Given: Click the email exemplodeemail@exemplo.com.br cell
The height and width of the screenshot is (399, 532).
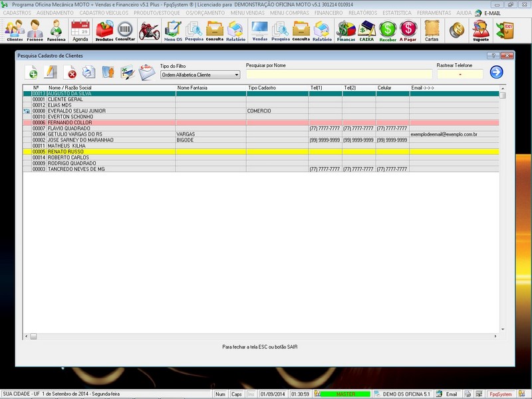Looking at the screenshot, I should click(x=454, y=134).
